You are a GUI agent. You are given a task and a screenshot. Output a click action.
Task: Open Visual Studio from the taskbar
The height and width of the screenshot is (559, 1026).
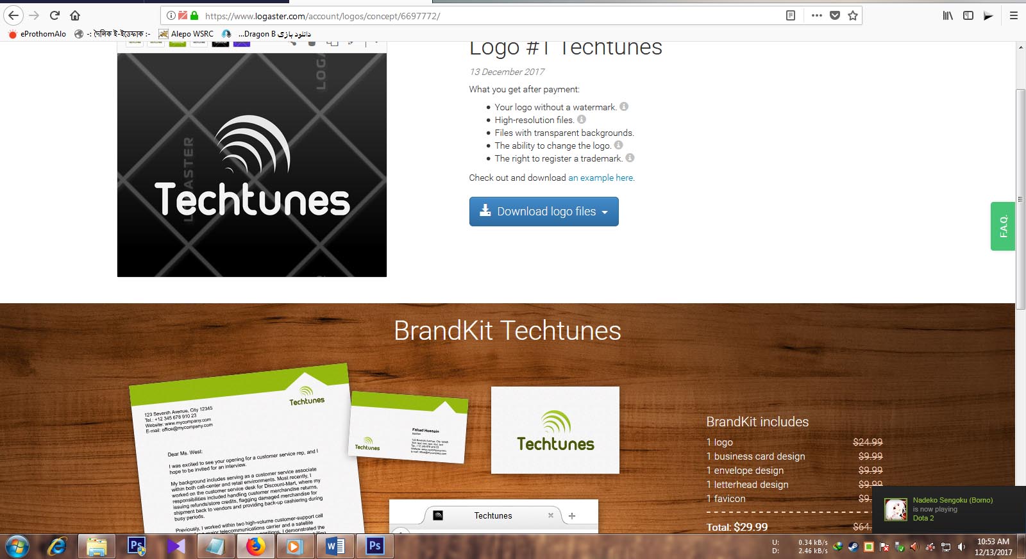(x=176, y=546)
